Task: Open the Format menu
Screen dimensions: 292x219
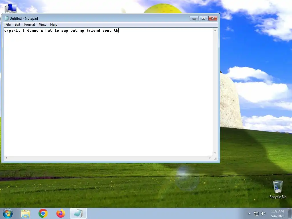Action: pos(30,25)
